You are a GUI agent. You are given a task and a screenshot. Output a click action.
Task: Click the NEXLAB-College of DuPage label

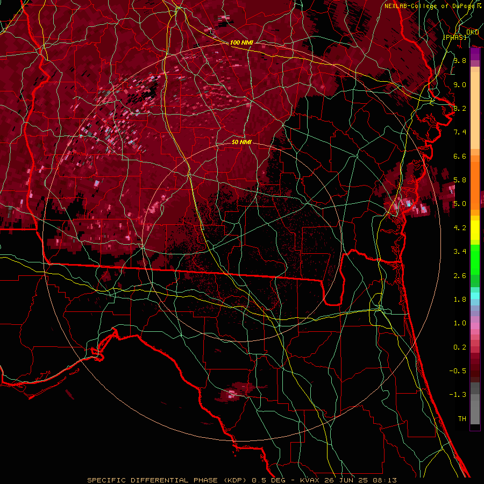430,6
